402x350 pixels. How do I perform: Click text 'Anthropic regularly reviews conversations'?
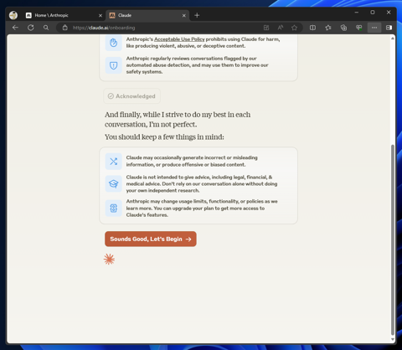click(x=197, y=65)
